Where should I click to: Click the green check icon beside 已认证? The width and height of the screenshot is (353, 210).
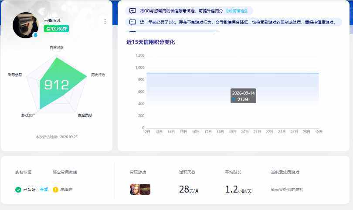(x=18, y=190)
